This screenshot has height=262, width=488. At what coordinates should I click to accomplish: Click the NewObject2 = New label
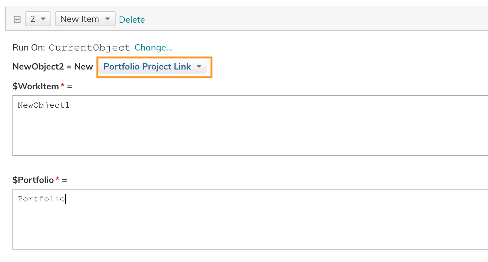pyautogui.click(x=53, y=67)
